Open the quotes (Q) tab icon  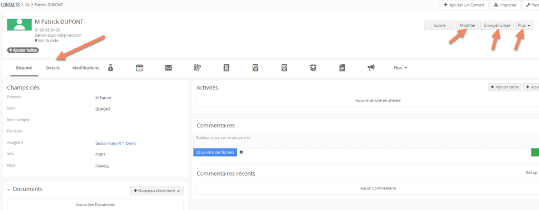tap(226, 68)
